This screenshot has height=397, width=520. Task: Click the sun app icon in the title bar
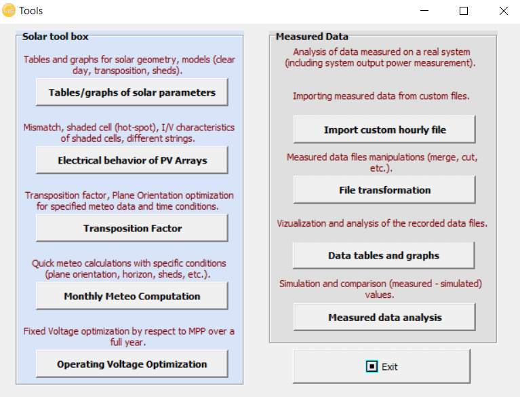(x=9, y=10)
